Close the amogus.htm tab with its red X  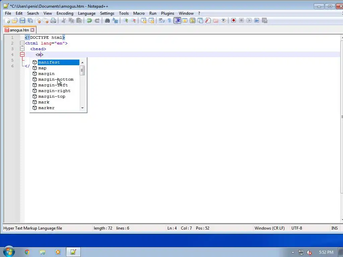click(x=32, y=30)
